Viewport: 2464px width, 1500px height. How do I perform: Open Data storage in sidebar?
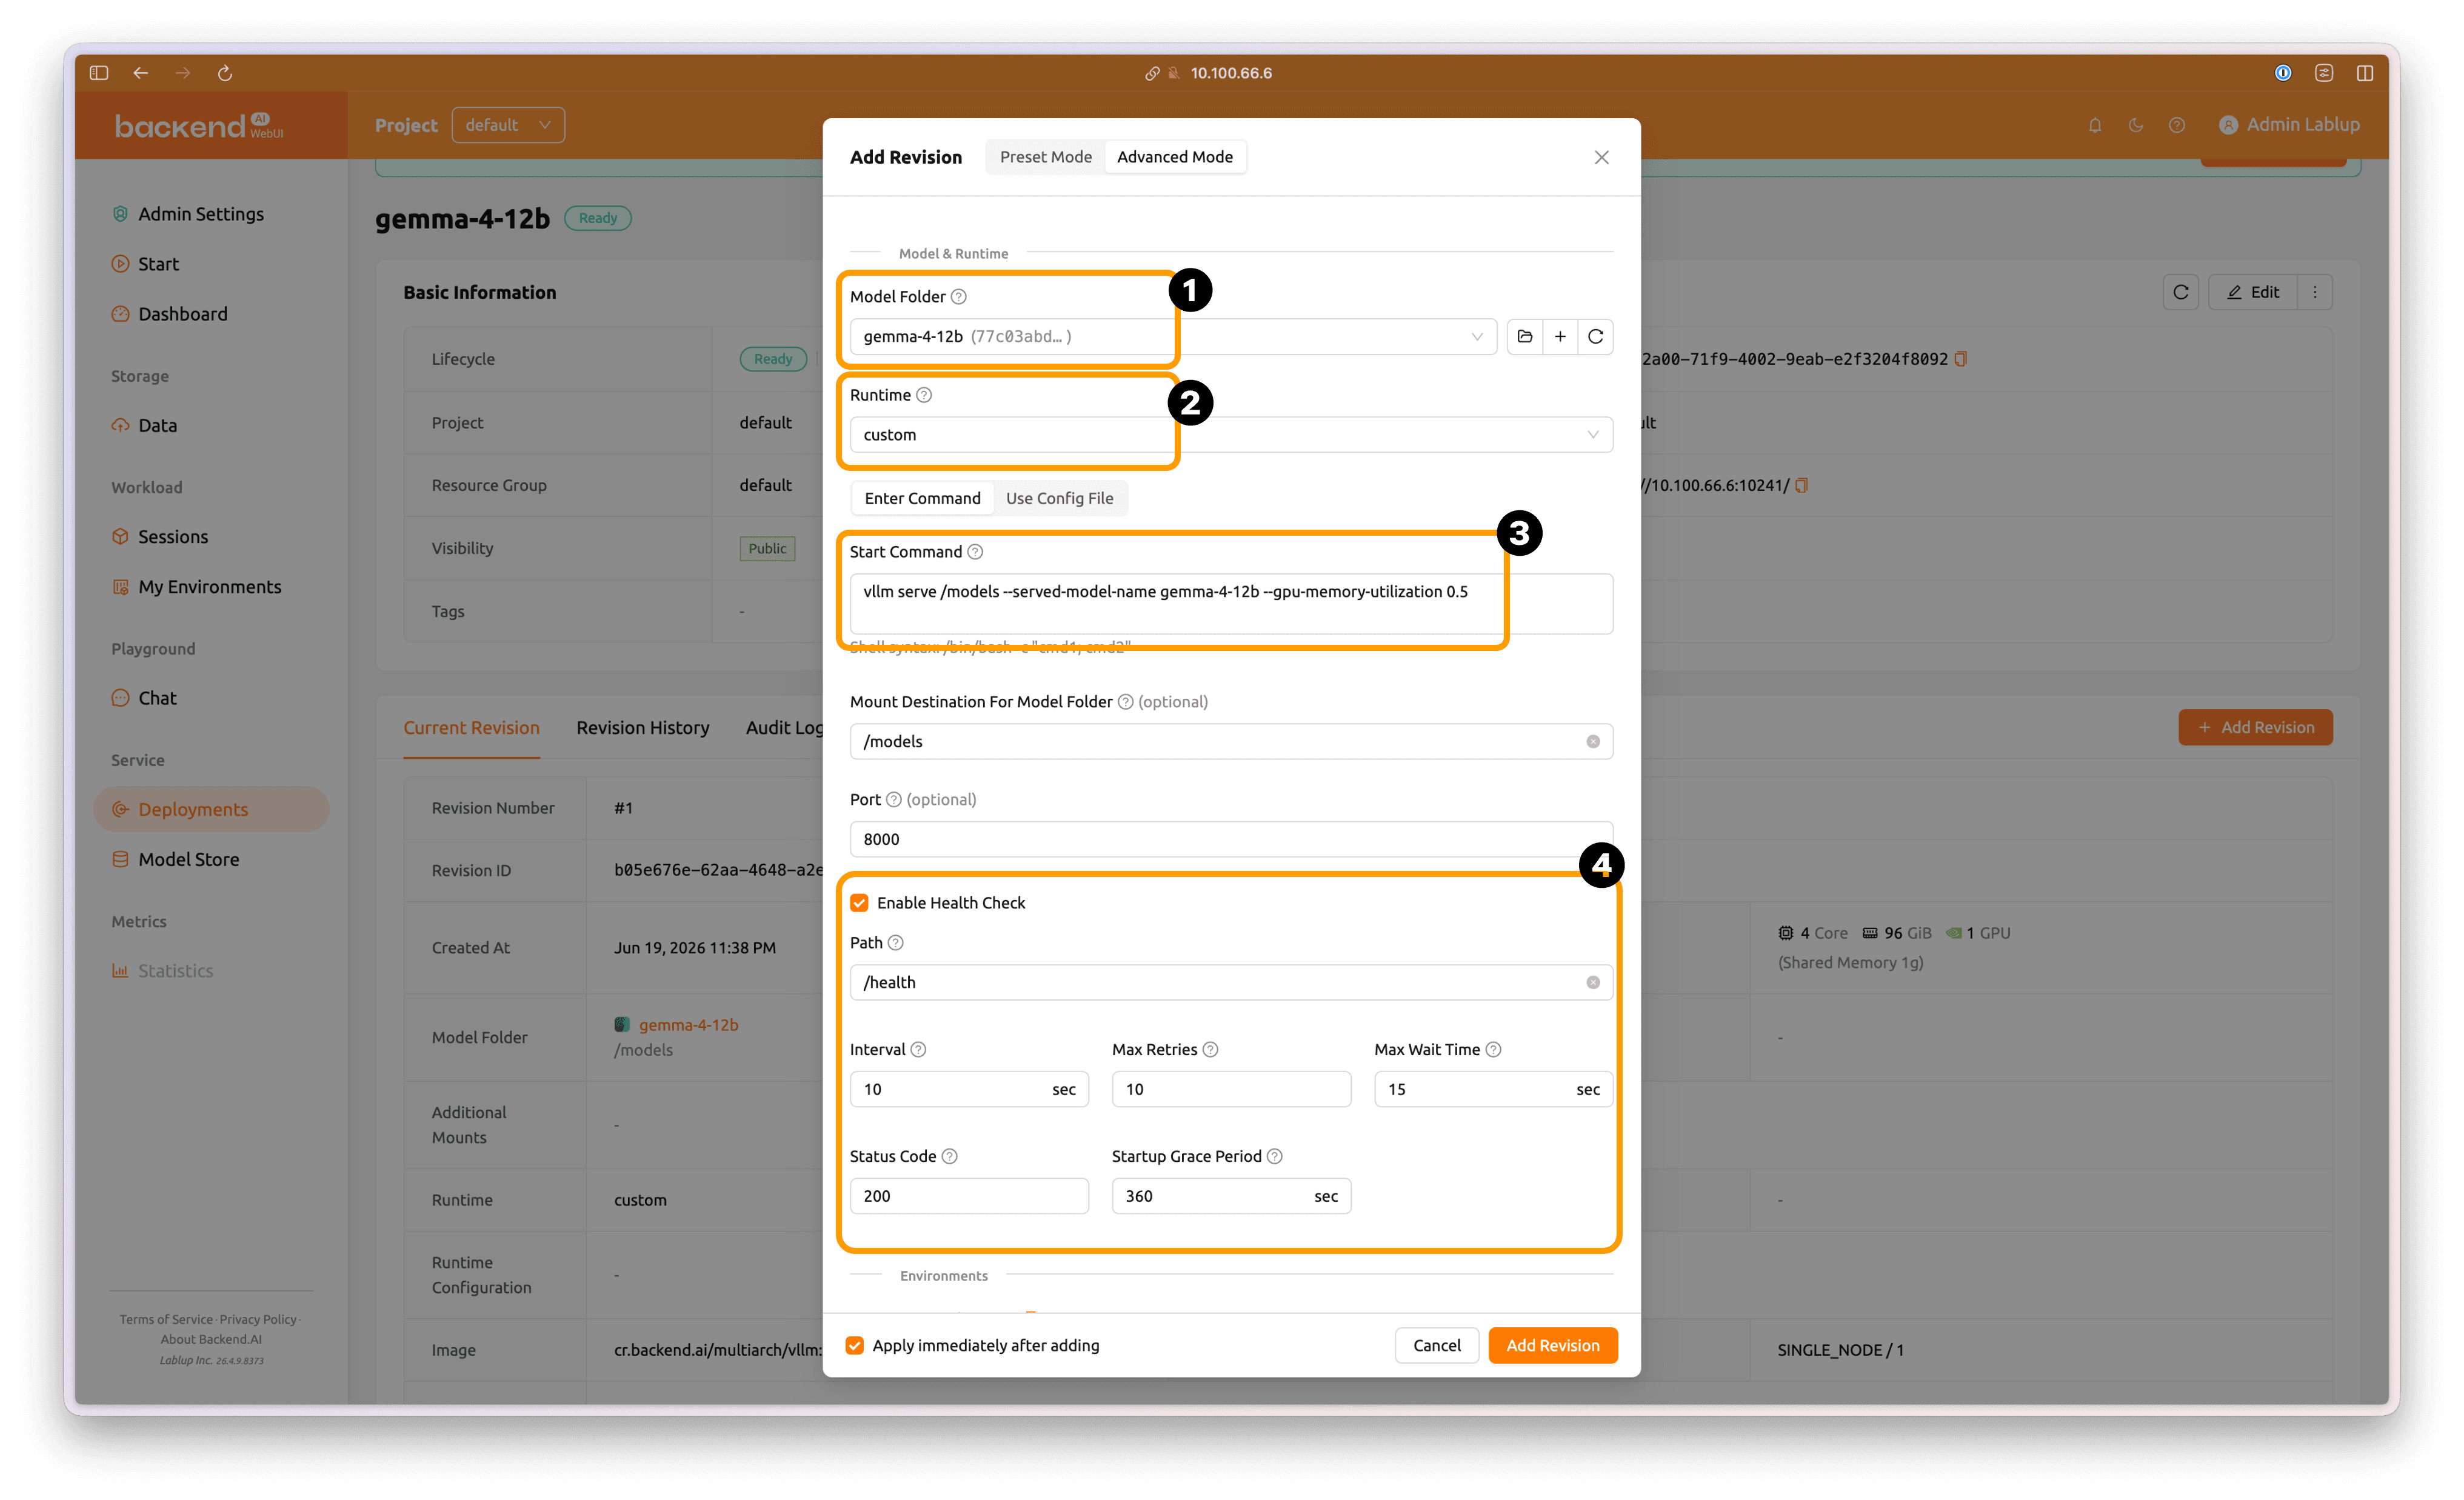point(157,425)
